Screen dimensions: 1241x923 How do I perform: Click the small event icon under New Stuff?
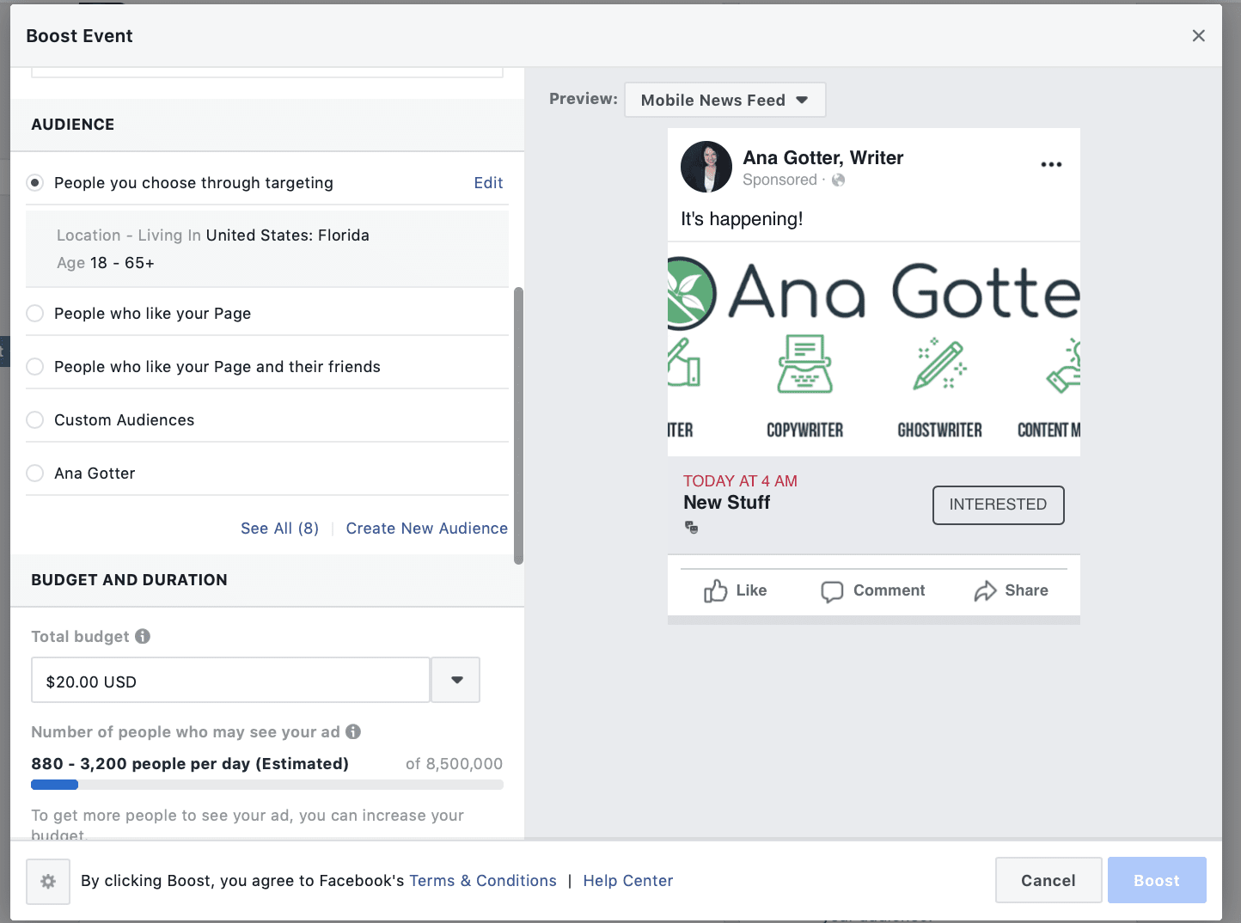(691, 527)
